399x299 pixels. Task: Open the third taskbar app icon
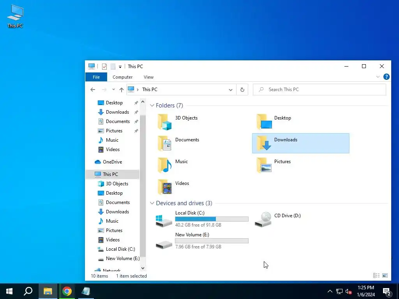point(86,291)
